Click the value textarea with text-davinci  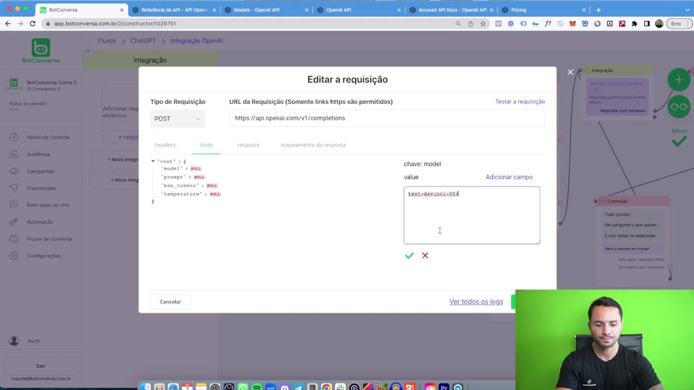coord(472,215)
